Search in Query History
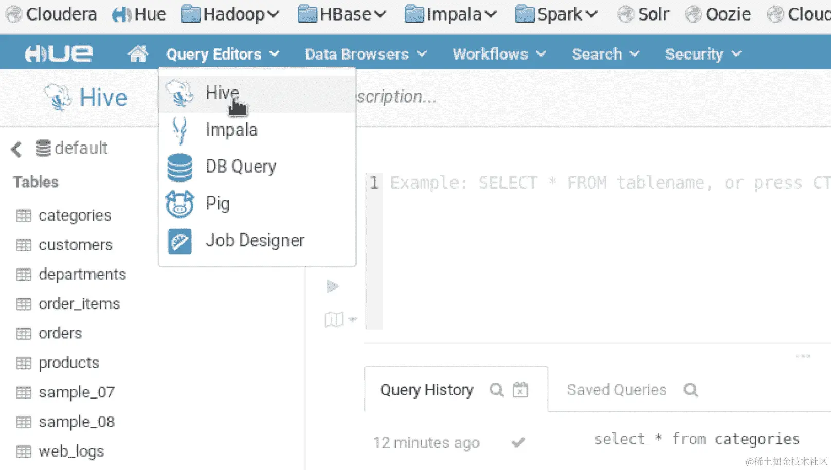 [x=496, y=390]
